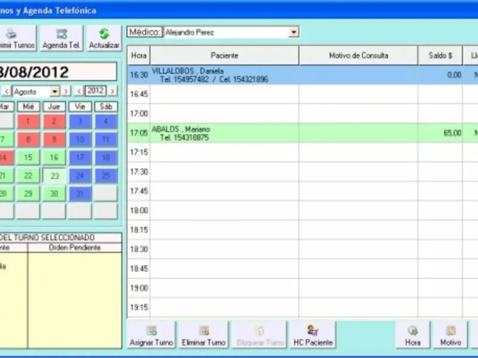Select calendar day 4
Viewport: 478px width, 358px height.
click(x=106, y=122)
